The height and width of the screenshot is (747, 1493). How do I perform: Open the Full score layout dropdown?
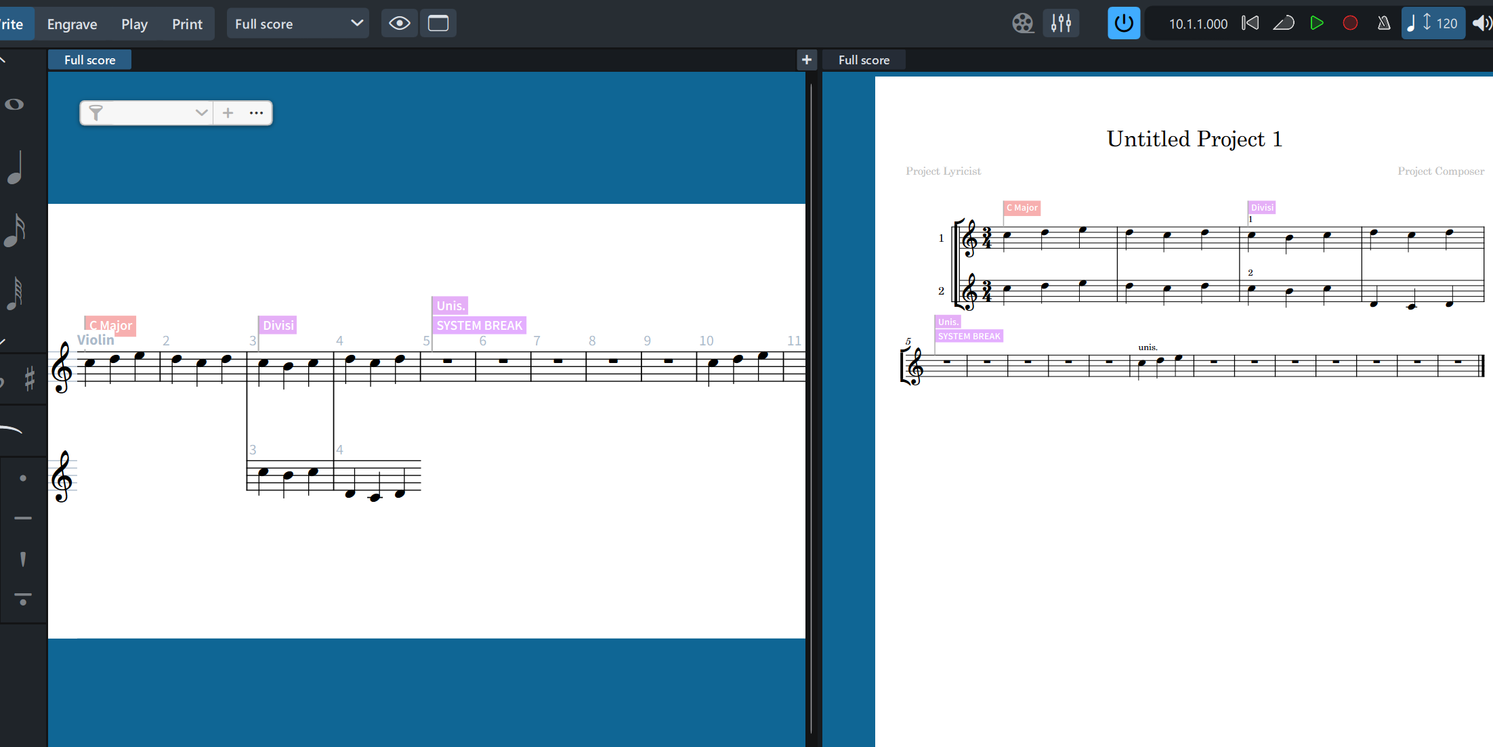click(298, 24)
